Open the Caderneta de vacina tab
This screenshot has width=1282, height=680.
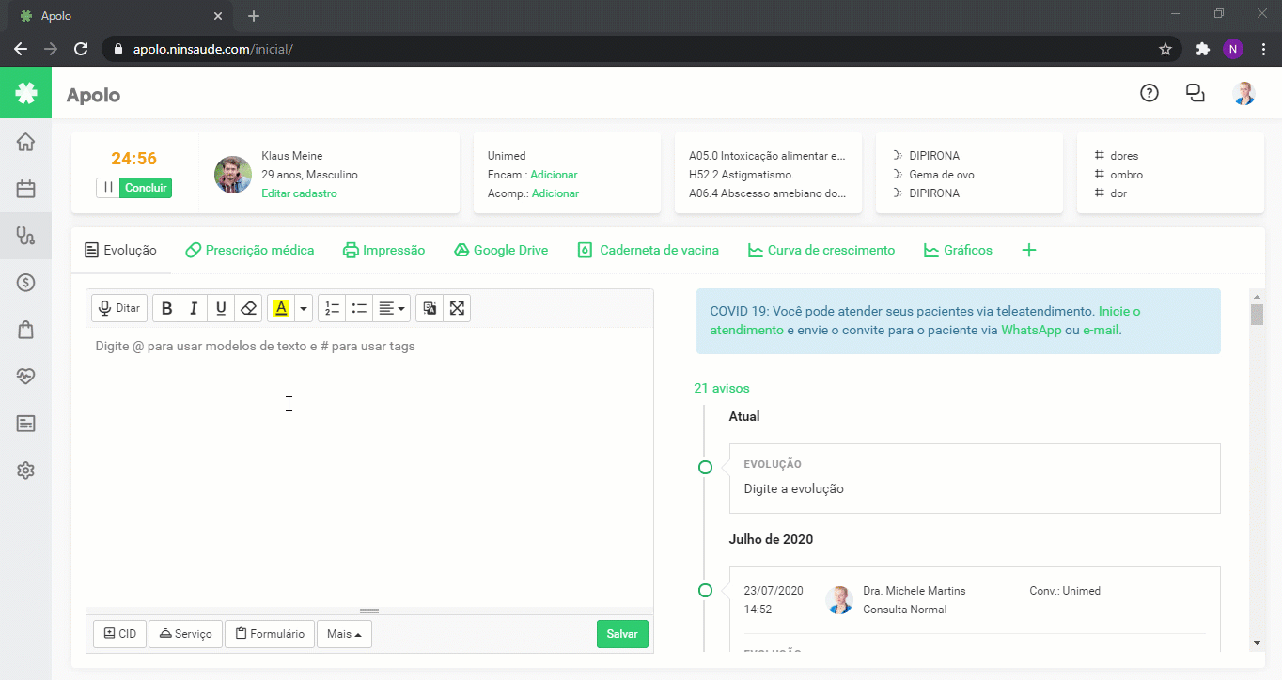[649, 250]
